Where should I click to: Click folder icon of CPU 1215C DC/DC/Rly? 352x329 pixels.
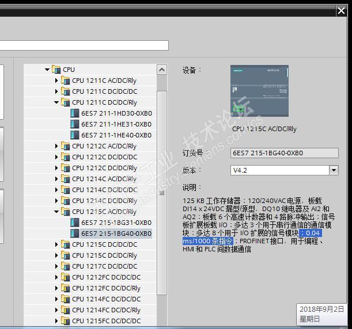[65, 255]
